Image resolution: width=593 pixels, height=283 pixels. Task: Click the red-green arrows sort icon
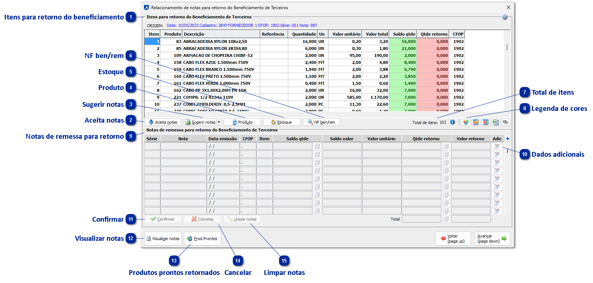pyautogui.click(x=485, y=122)
